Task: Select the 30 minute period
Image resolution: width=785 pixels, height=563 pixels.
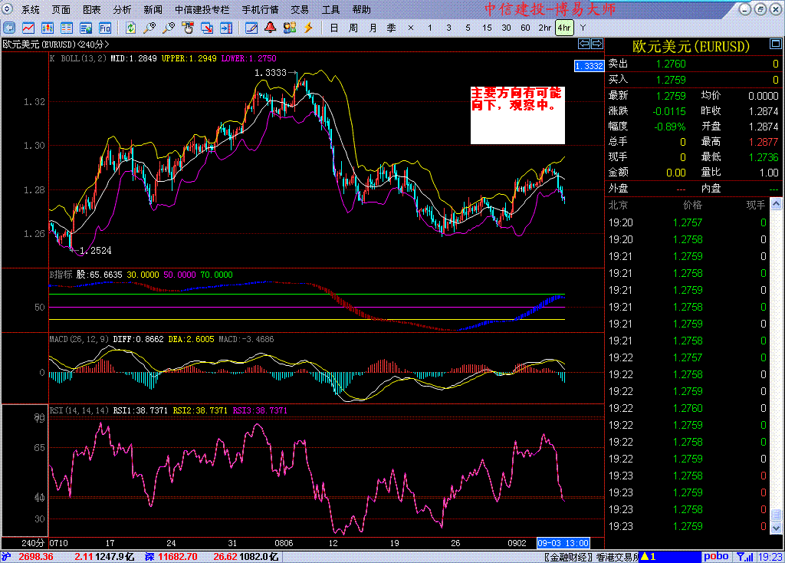Action: pyautogui.click(x=506, y=28)
